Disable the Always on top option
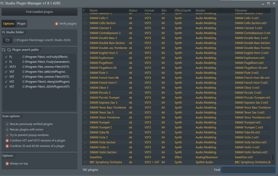 (7, 163)
